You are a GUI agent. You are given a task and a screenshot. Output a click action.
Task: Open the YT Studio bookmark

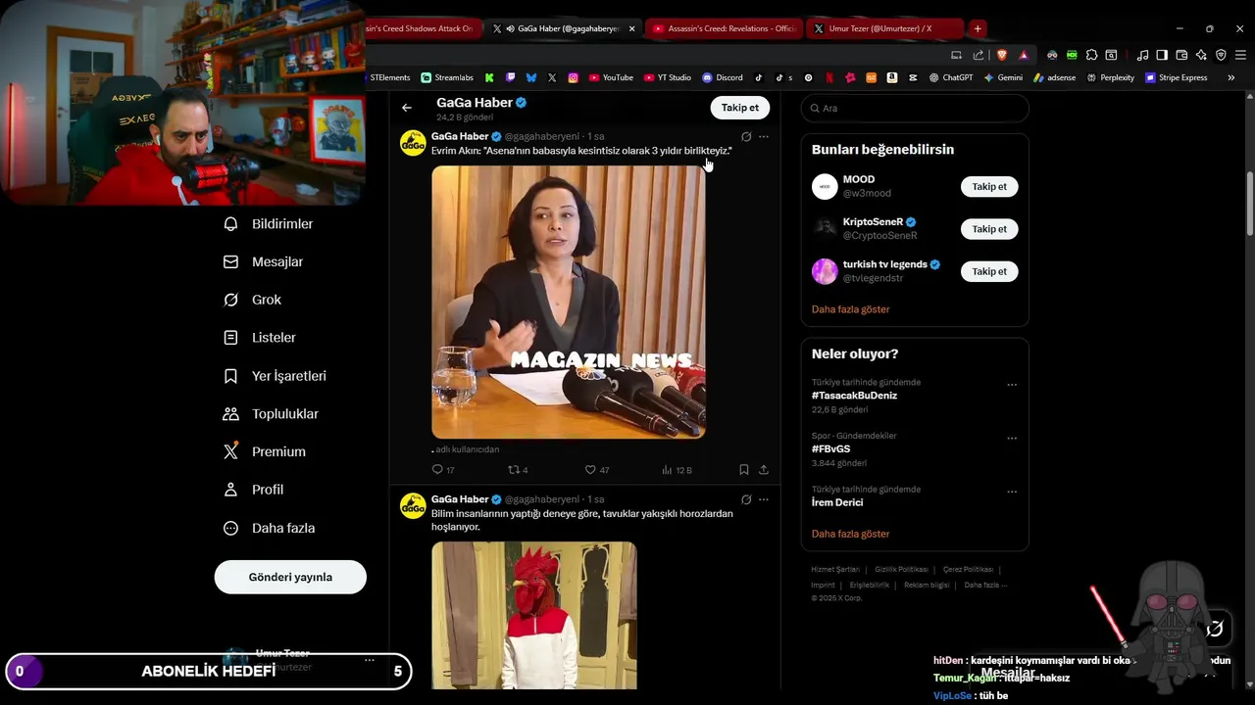click(668, 77)
